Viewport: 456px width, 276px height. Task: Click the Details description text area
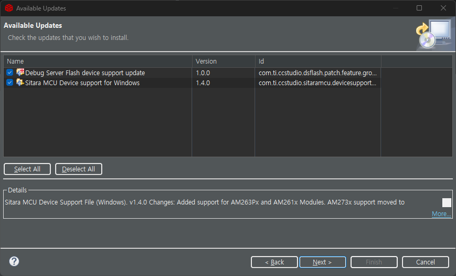pyautogui.click(x=205, y=202)
